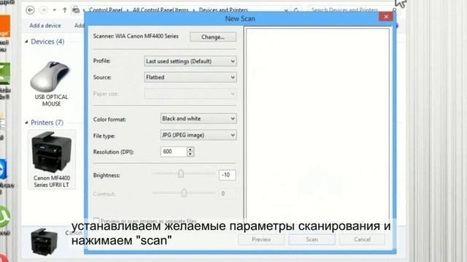Go back in Devices and Printers window
This screenshot has height=262, width=467.
(x=30, y=10)
